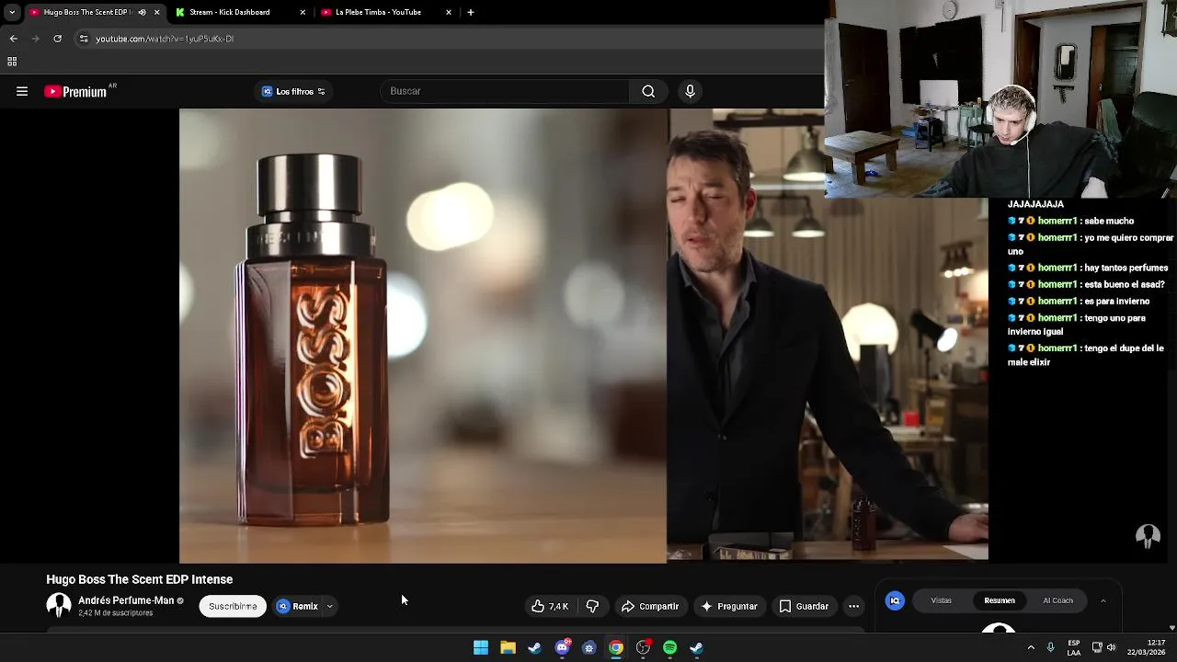Go to YouTube Premium home logo
1177x662 pixels.
[x=80, y=91]
